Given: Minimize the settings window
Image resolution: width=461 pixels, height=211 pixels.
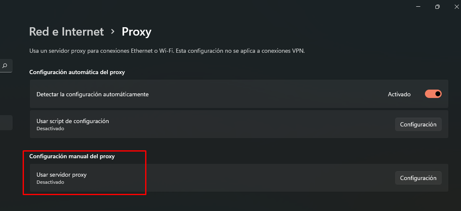Looking at the screenshot, I should (x=418, y=7).
